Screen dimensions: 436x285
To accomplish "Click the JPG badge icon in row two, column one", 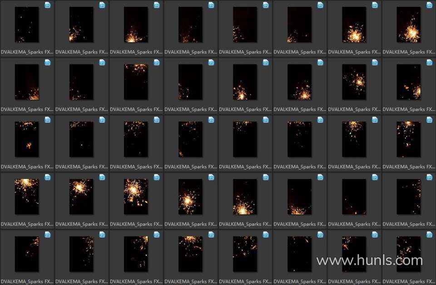I will (48, 63).
